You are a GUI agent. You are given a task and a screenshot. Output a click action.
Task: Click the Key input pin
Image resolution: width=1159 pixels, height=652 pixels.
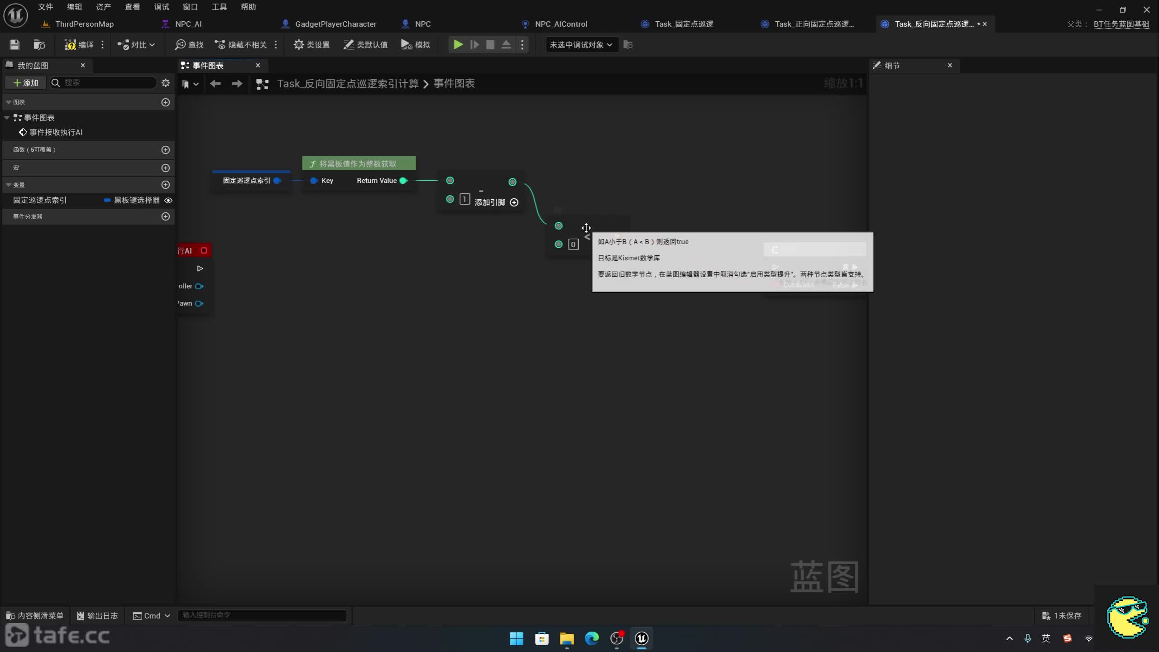pos(314,181)
